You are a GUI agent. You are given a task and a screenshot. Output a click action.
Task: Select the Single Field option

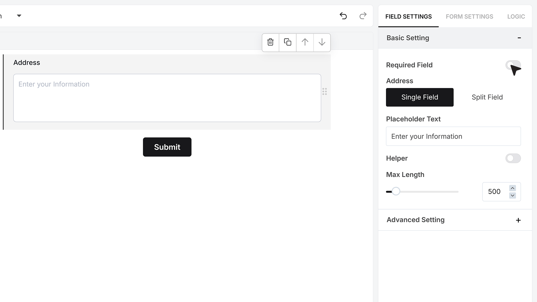pos(420,97)
